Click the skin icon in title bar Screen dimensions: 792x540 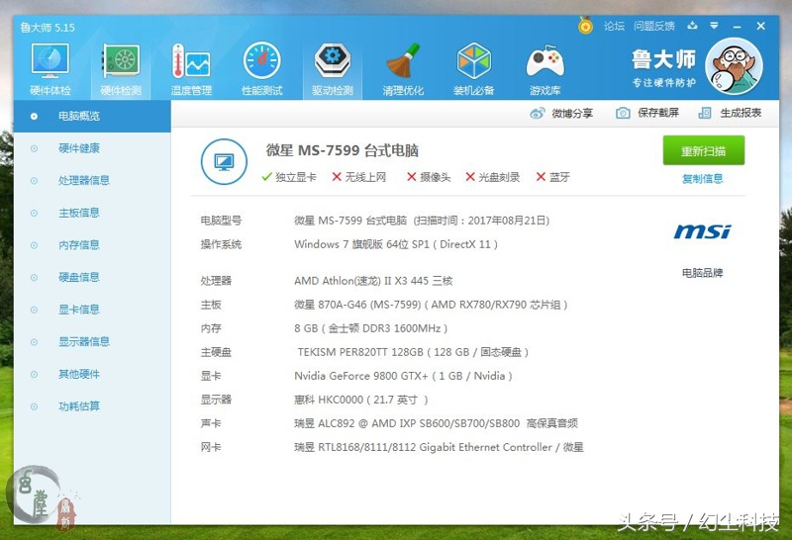click(x=692, y=26)
